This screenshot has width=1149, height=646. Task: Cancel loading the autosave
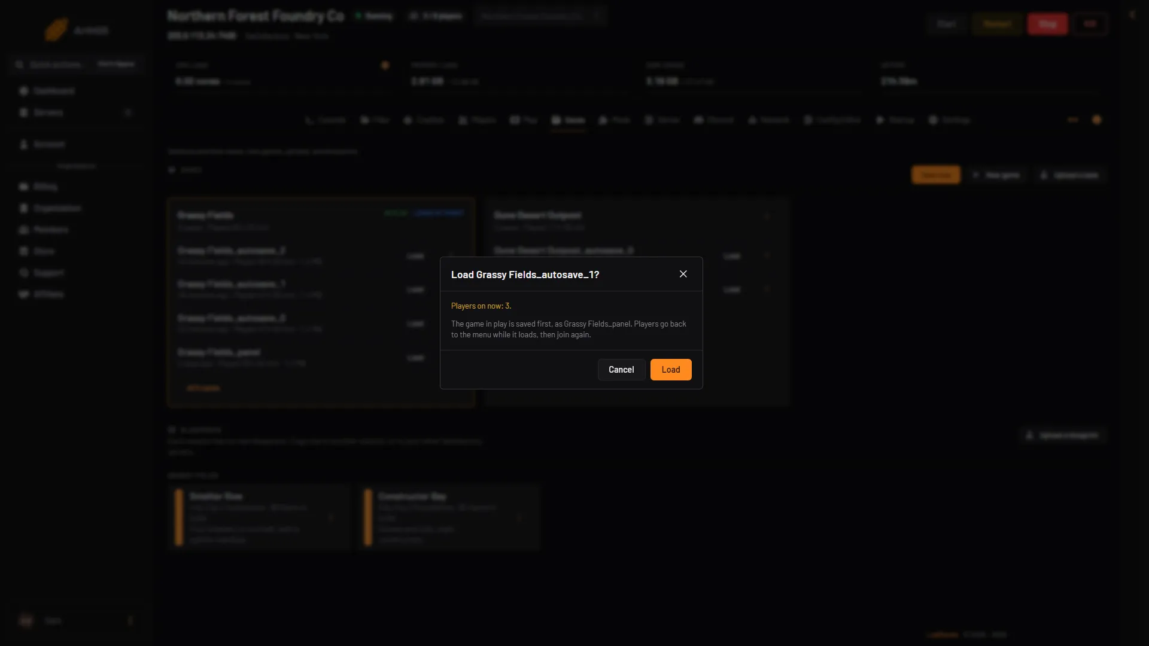pyautogui.click(x=621, y=370)
